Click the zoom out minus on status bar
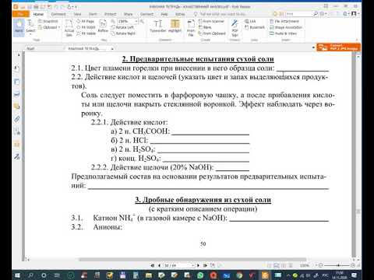This screenshot has height=280, width=374. (x=321, y=265)
